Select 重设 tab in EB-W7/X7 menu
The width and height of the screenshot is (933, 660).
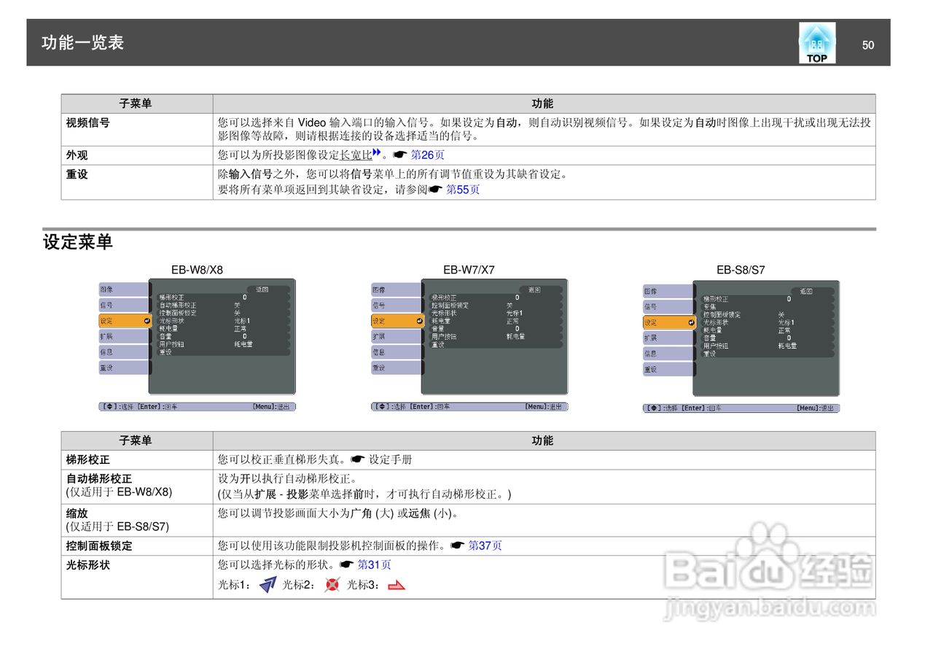click(x=397, y=368)
